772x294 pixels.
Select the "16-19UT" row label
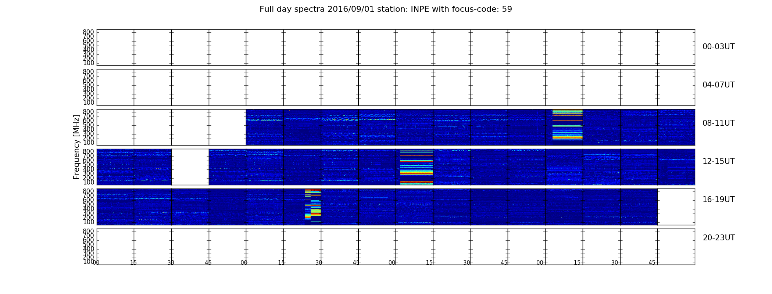pyautogui.click(x=718, y=200)
